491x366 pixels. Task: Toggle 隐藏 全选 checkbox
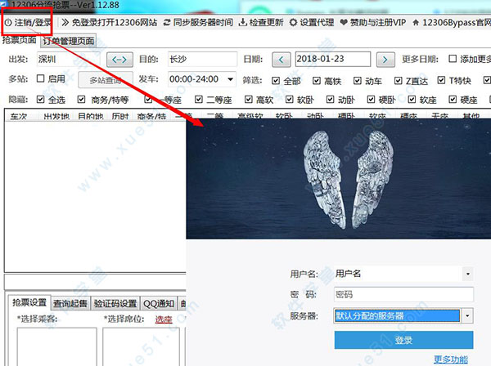[x=40, y=100]
